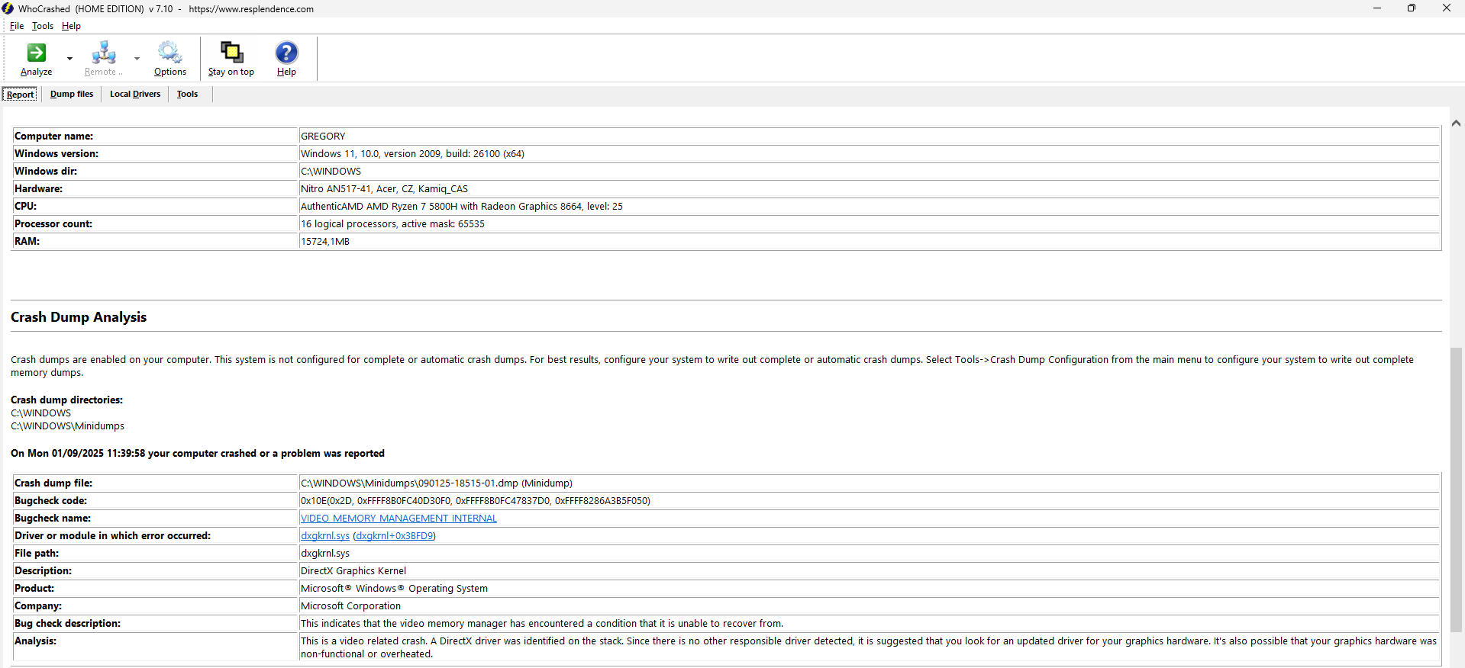Open the Help menu in the menu bar
The image size is (1465, 668).
(71, 26)
